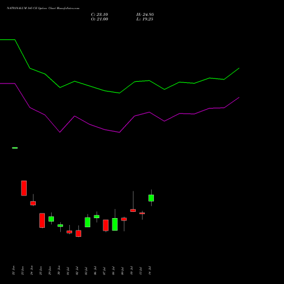Click the purple indicator line's right end
This screenshot has height=284, width=284.
[239, 98]
